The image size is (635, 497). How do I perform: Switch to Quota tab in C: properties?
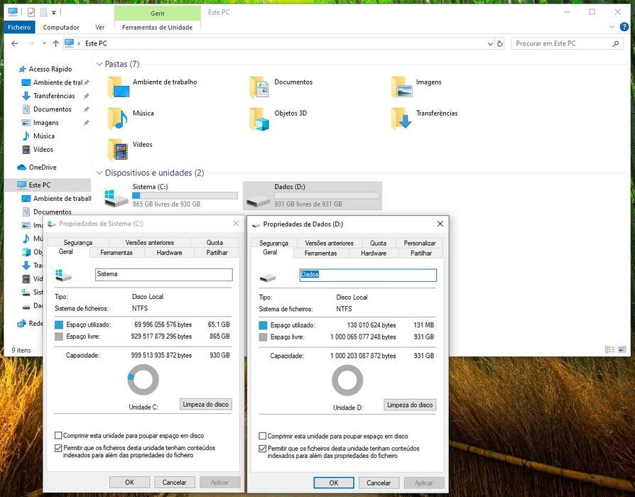[x=215, y=242]
